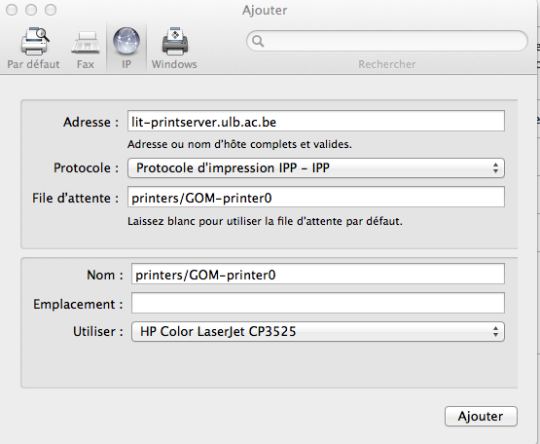Open the Protocole dropdown menu

[x=316, y=167]
